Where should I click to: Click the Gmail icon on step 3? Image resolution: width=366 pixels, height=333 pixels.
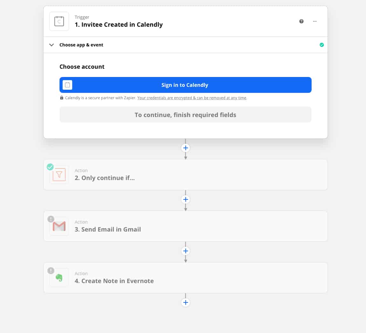pos(59,226)
